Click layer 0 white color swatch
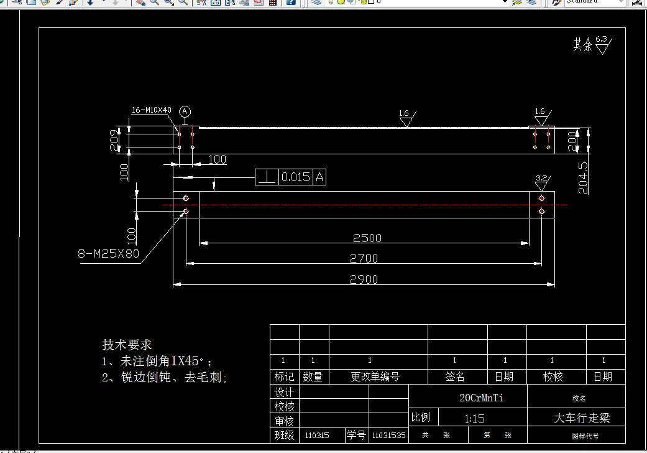647x453 pixels. pyautogui.click(x=370, y=2)
